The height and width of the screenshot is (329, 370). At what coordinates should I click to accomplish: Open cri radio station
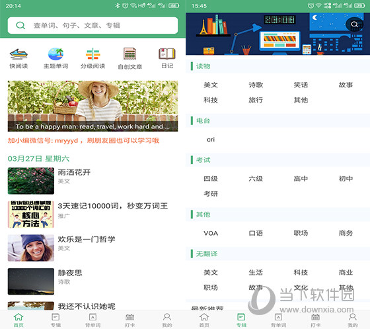211,140
